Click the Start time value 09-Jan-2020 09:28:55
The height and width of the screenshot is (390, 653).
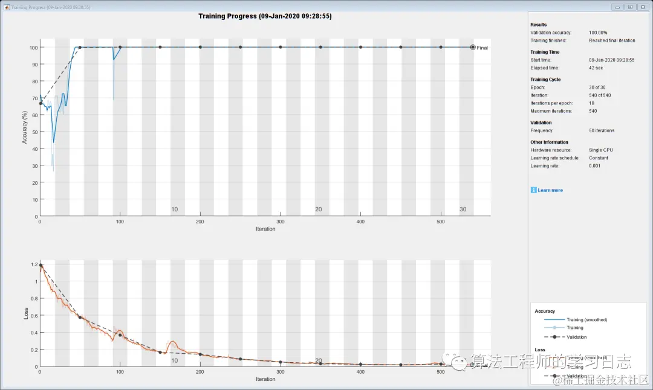tap(611, 60)
